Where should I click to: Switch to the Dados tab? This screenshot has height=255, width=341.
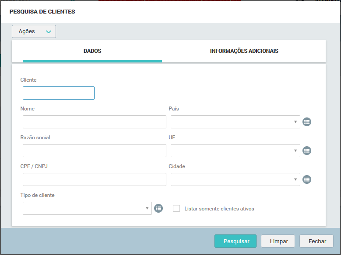pos(92,51)
